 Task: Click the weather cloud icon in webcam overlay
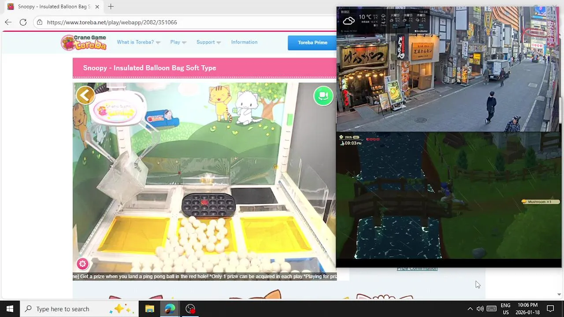point(349,21)
